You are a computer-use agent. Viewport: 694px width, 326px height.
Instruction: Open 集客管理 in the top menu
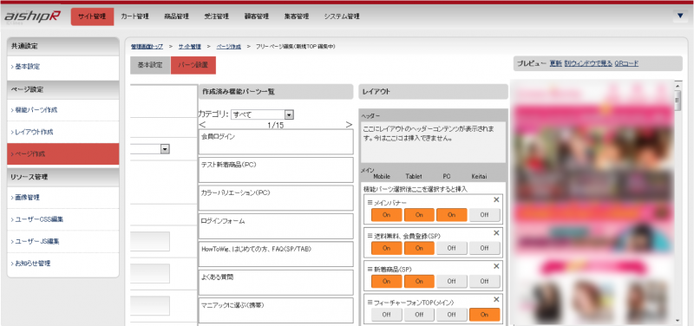[296, 16]
